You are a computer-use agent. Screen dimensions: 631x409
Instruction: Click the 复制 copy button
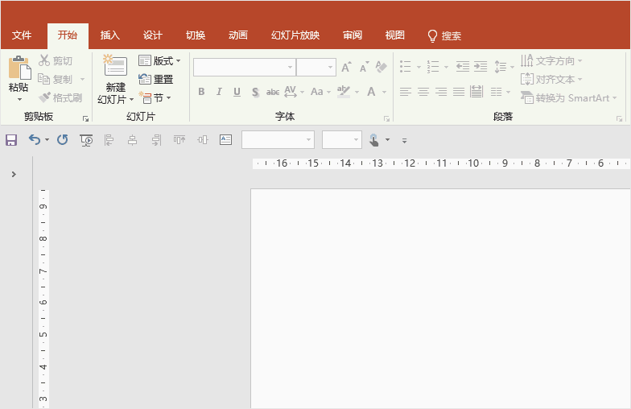click(55, 79)
